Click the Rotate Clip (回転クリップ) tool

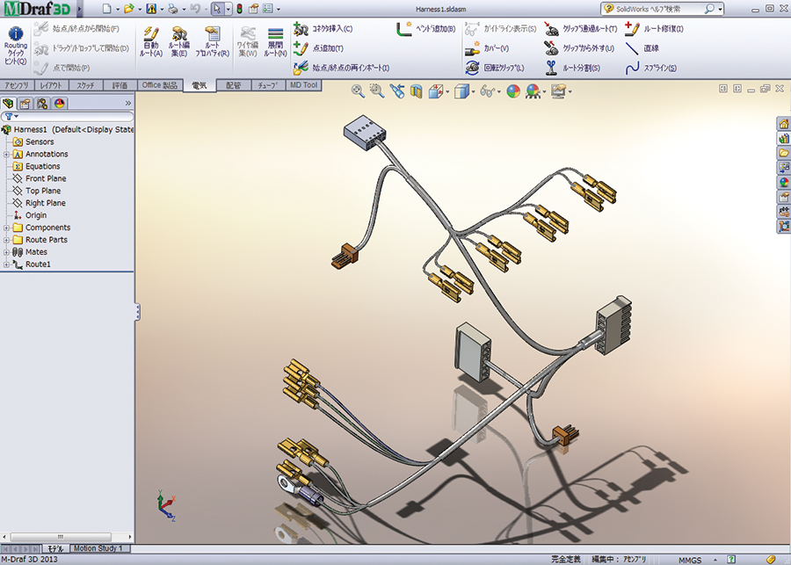coord(473,69)
